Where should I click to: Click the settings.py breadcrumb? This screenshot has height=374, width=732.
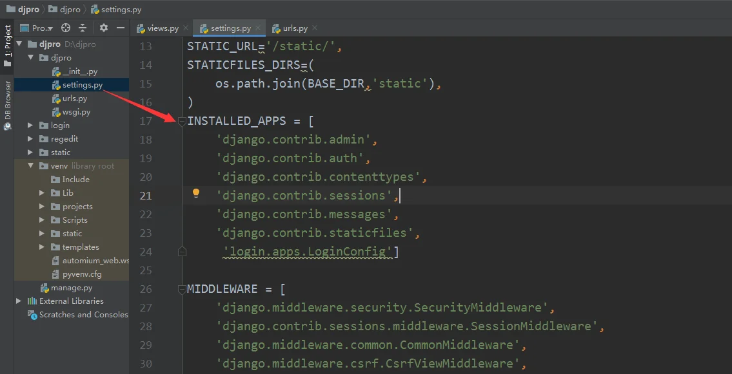coord(116,9)
